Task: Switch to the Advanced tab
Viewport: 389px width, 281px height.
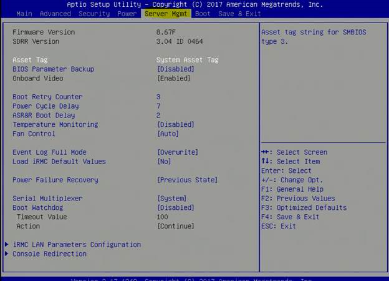Action: tap(55, 13)
